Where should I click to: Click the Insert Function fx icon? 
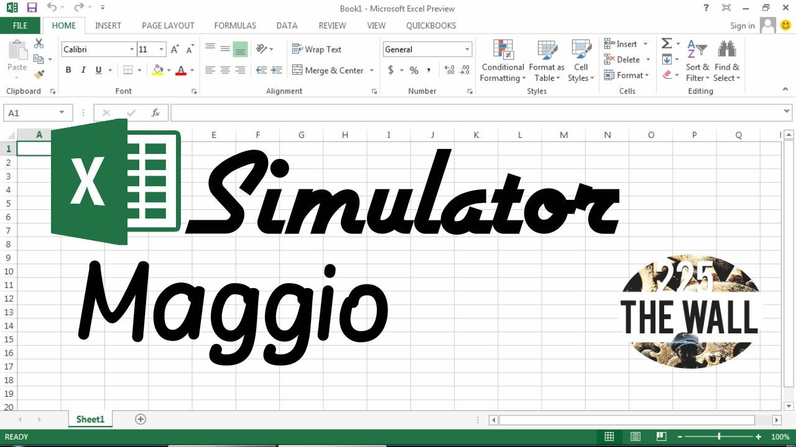155,113
